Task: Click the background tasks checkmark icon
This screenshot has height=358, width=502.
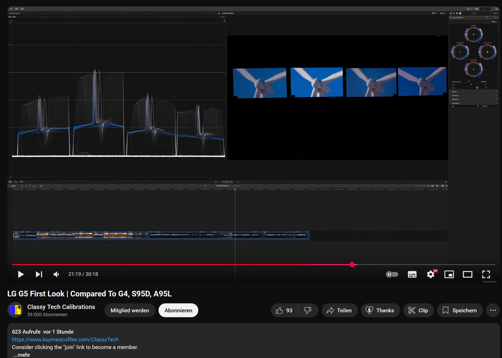Action: pos(22,9)
